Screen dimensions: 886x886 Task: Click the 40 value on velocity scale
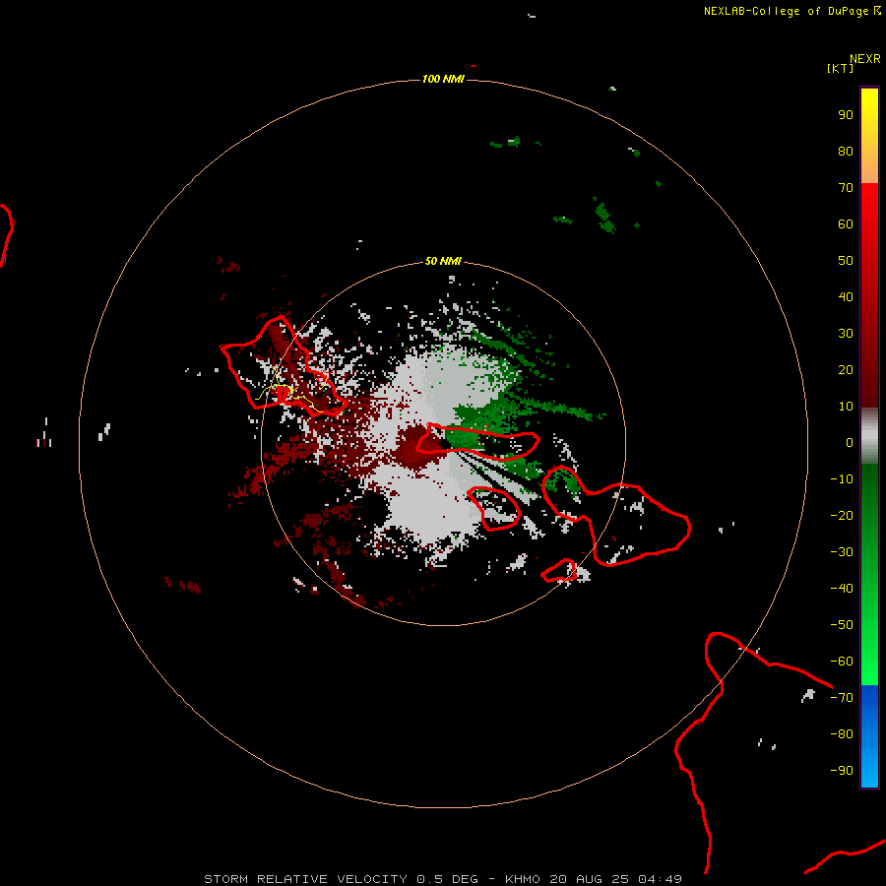(846, 297)
